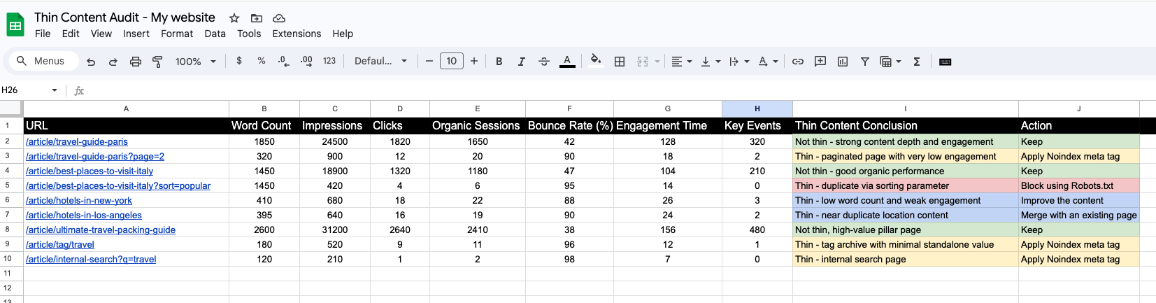
Task: Open the Google Sheets home icon
Action: tap(15, 25)
